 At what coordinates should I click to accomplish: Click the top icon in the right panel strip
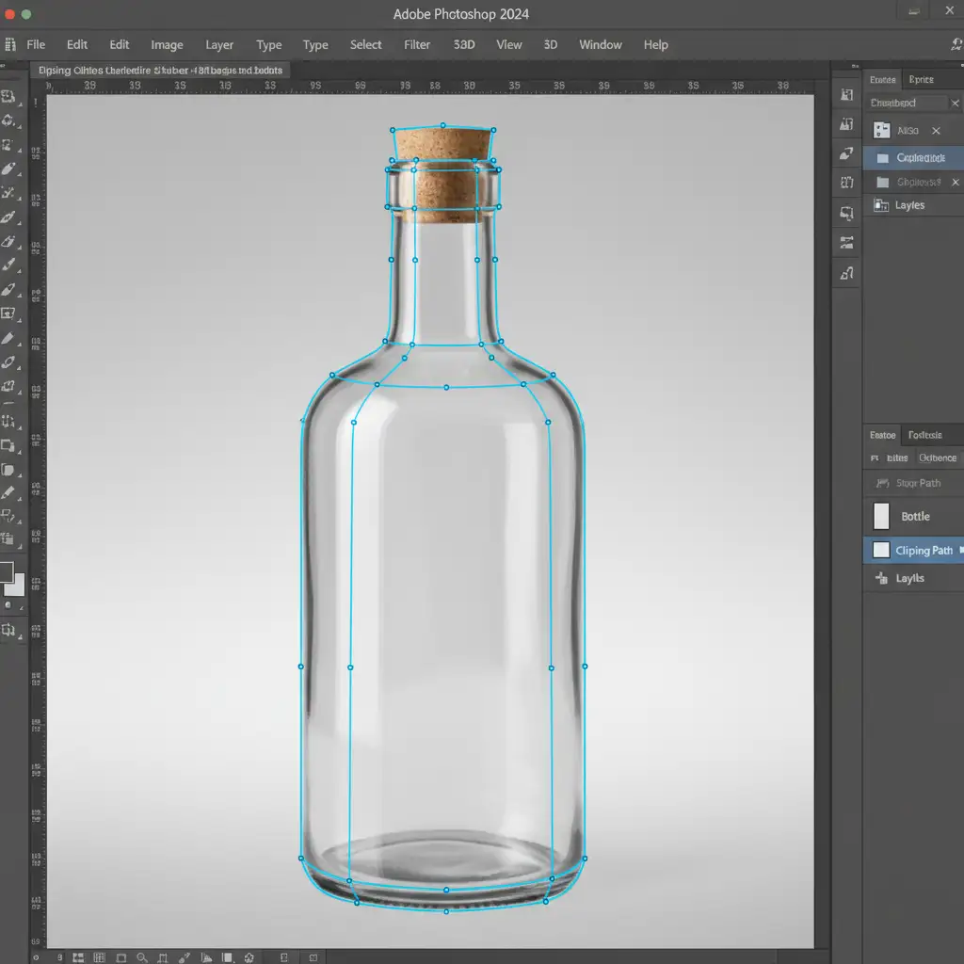coord(846,96)
